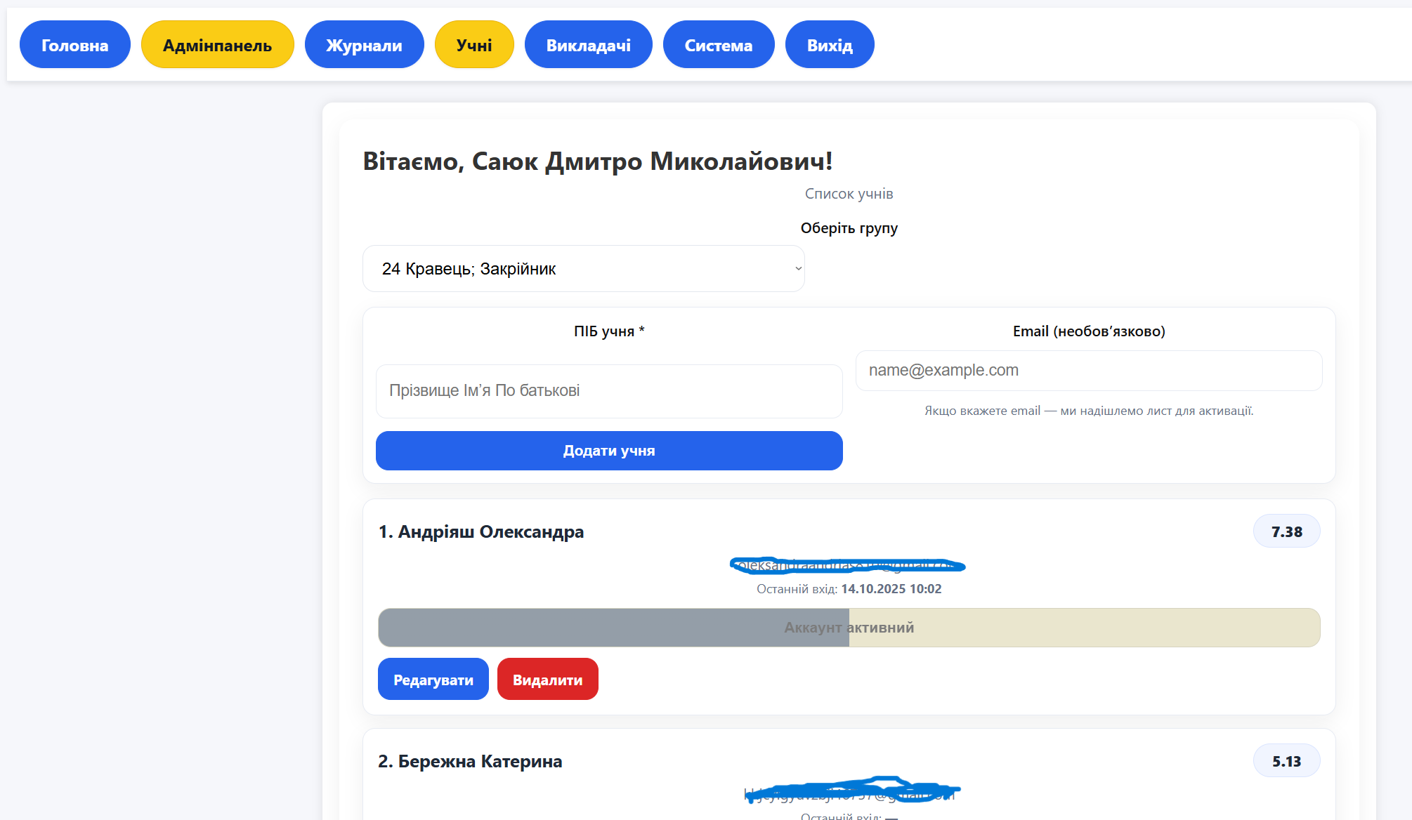The image size is (1412, 820).
Task: Click Вихід to log out
Action: tap(829, 45)
